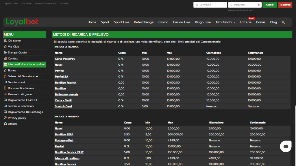296x166 pixels.
Task: Click the shield icon beside Privacy policy
Action: click(5, 118)
